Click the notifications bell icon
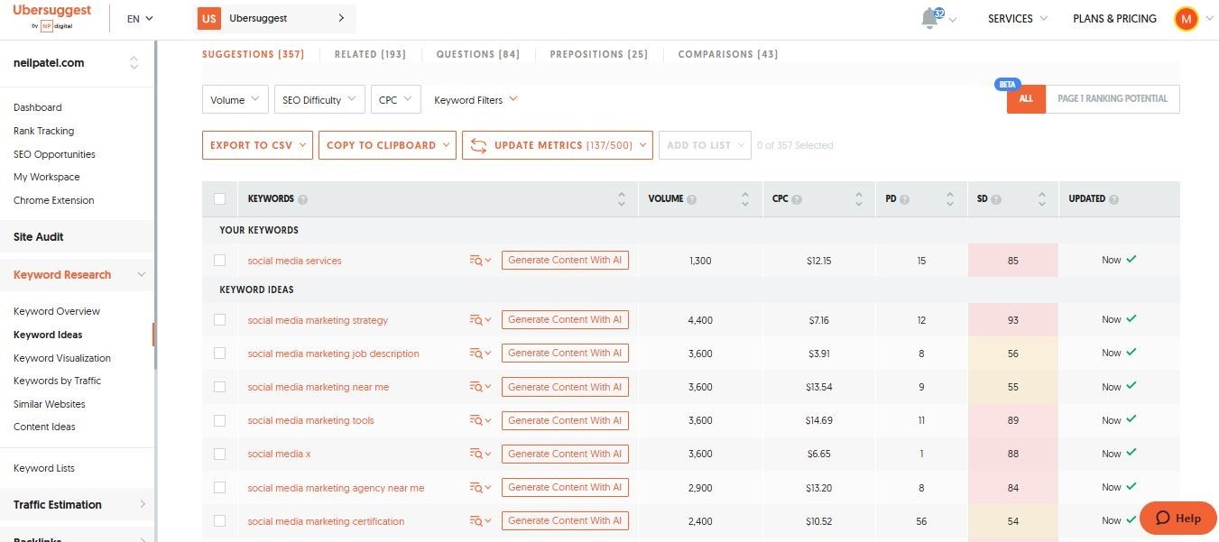Viewport: 1219px width, 542px height. tap(929, 19)
